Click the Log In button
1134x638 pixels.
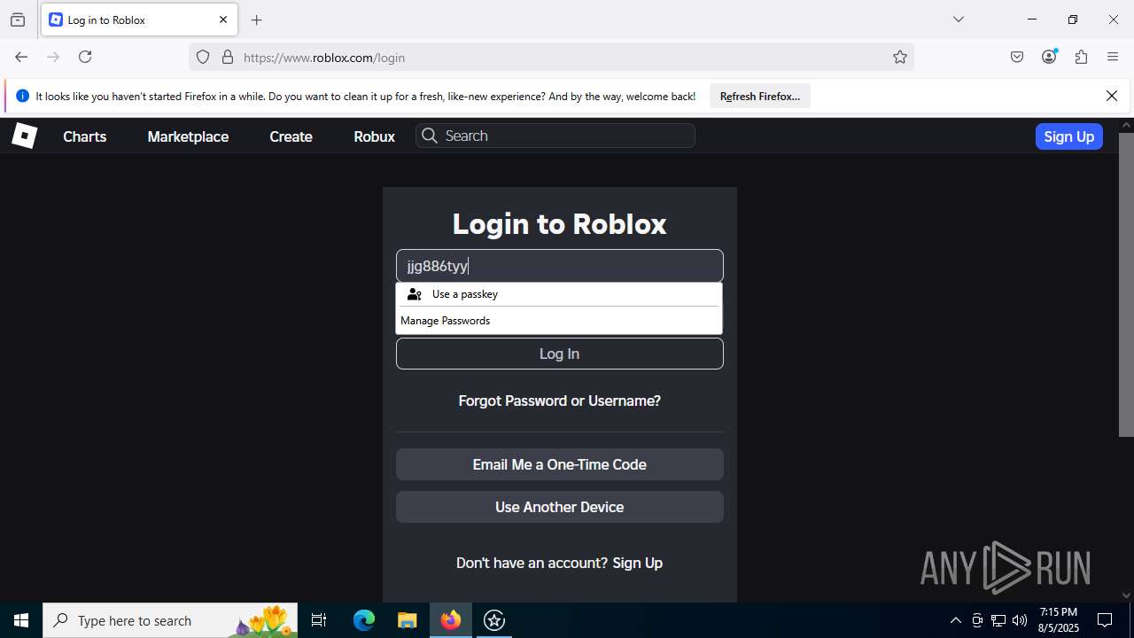559,354
